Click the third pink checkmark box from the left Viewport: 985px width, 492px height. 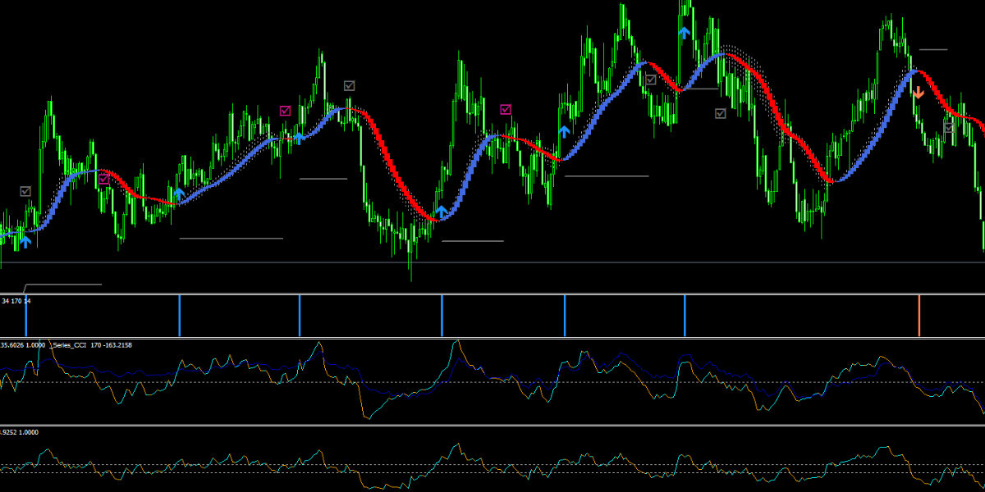tap(506, 109)
